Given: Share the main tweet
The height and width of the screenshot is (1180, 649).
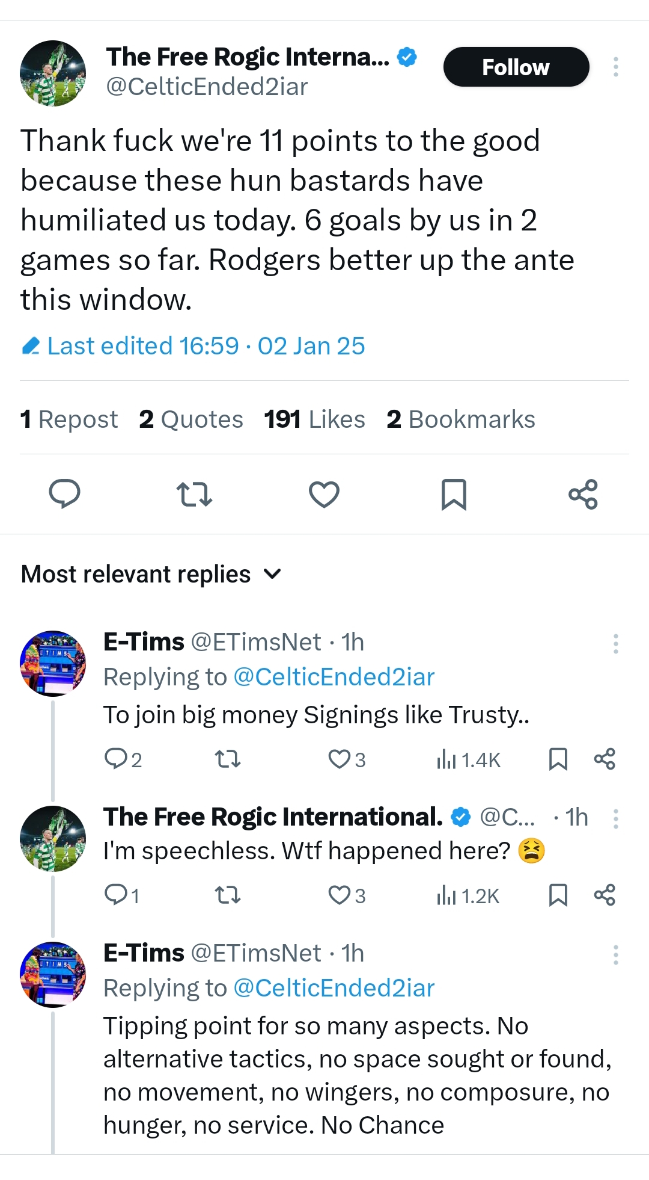Looking at the screenshot, I should (583, 494).
